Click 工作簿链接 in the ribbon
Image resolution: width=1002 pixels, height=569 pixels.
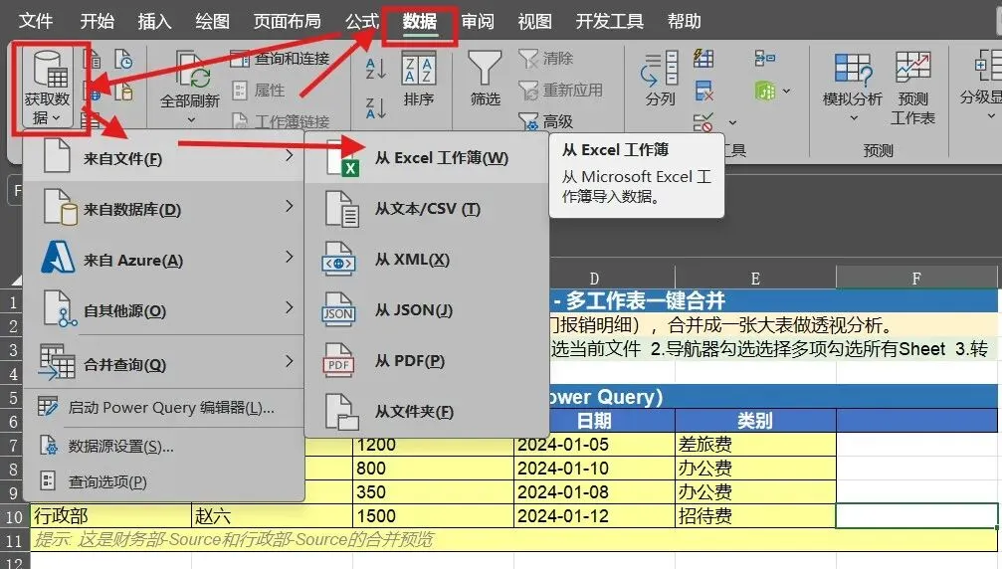click(x=282, y=120)
